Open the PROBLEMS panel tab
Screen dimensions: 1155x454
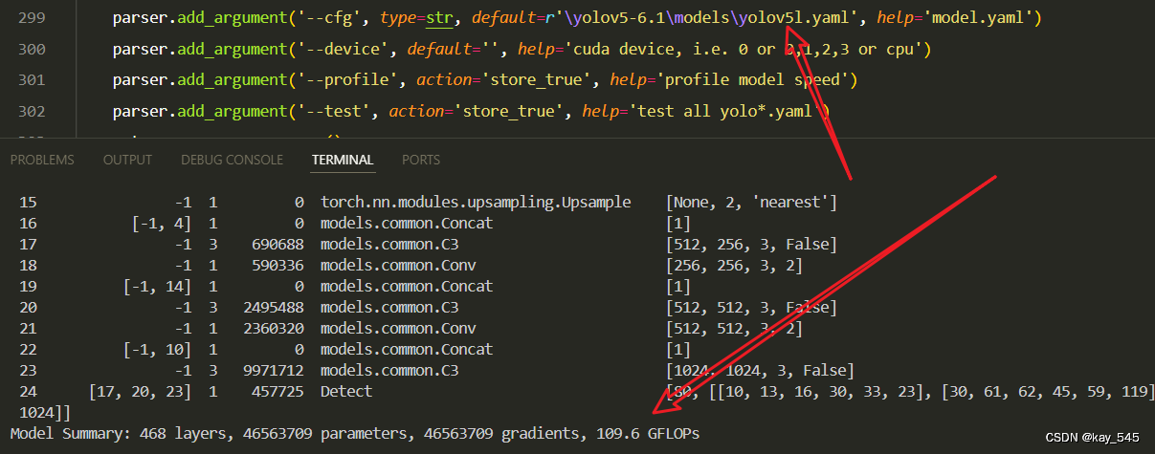[42, 160]
